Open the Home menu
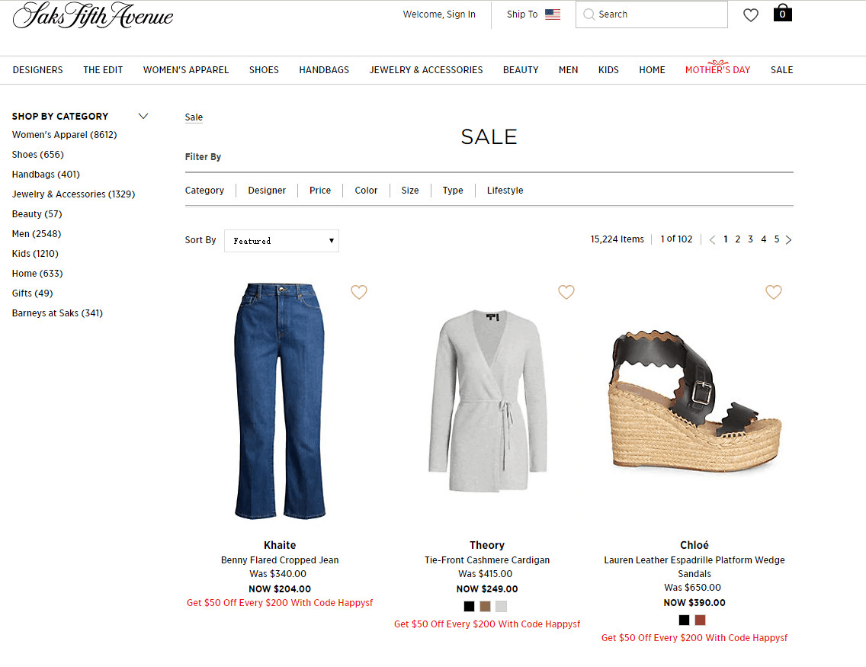The height and width of the screenshot is (667, 866). (x=653, y=70)
